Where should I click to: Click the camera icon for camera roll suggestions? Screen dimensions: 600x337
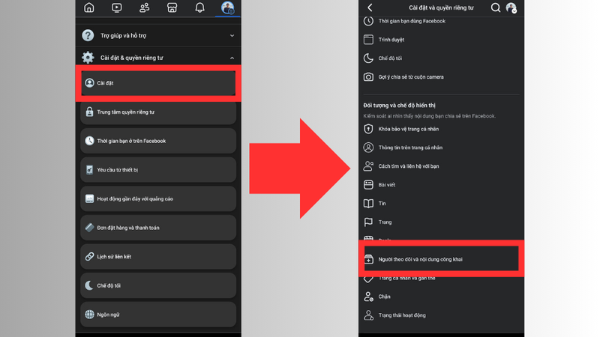click(368, 77)
